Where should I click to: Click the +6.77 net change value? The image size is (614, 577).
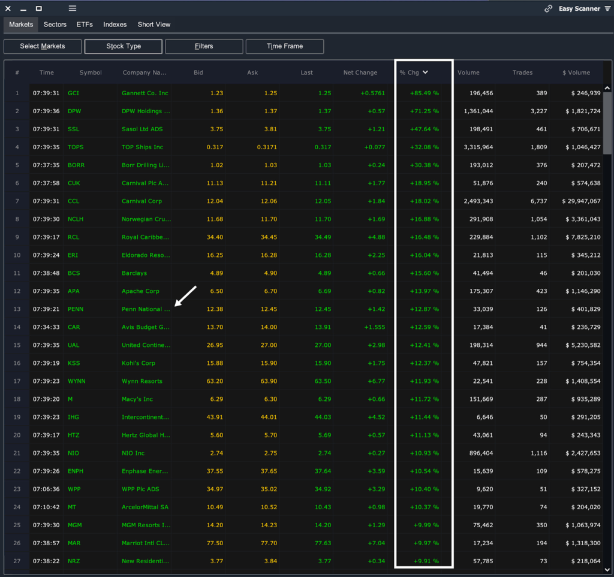click(x=377, y=381)
